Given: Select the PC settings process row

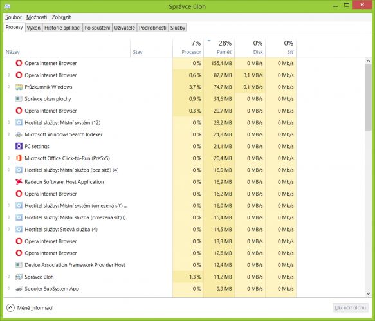Looking at the screenshot, I should 150,146.
